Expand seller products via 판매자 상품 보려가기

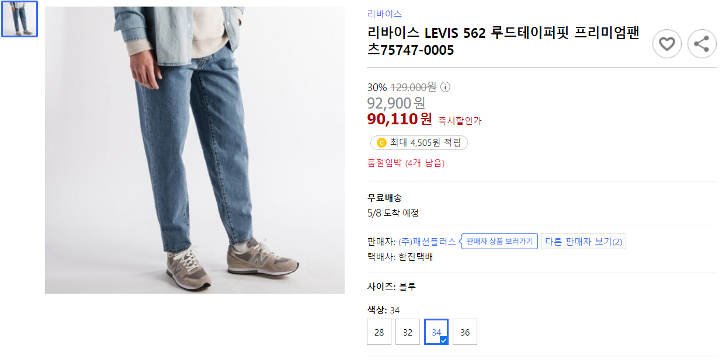tap(499, 241)
